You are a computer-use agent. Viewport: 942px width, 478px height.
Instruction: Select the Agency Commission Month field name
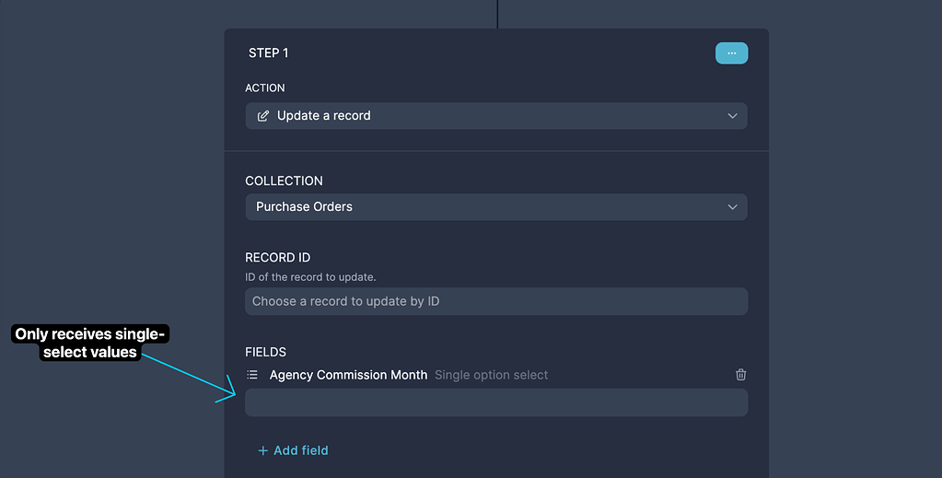348,375
